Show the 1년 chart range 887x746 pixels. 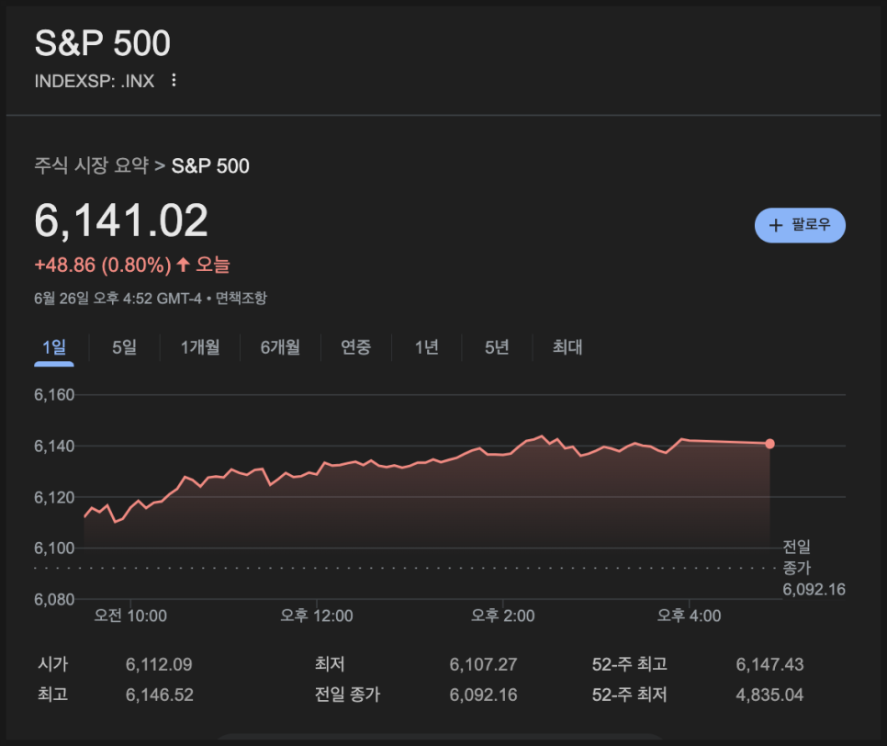click(427, 347)
